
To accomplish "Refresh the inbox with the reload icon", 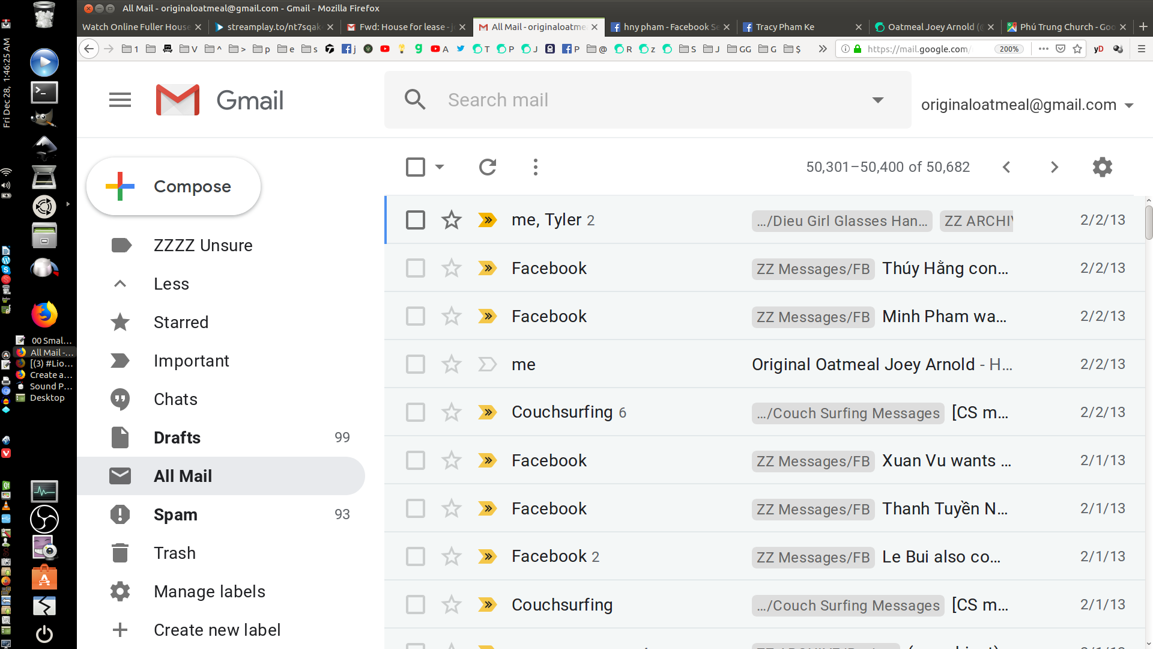I will [x=487, y=167].
